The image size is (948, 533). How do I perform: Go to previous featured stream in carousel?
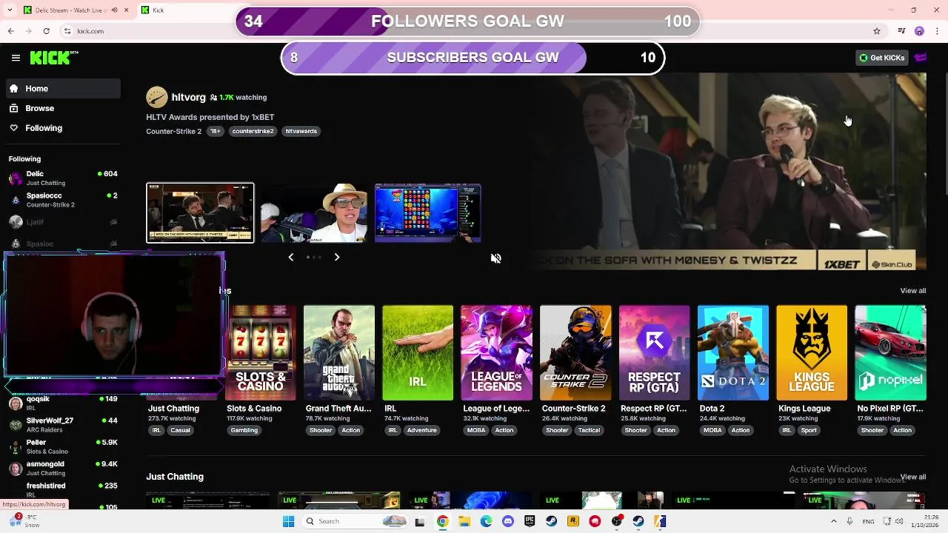click(x=290, y=257)
